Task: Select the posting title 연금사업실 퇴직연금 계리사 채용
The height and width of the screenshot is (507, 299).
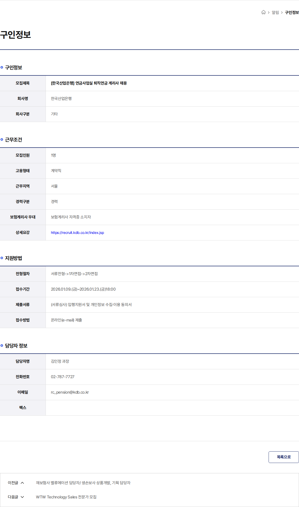Action: (89, 83)
